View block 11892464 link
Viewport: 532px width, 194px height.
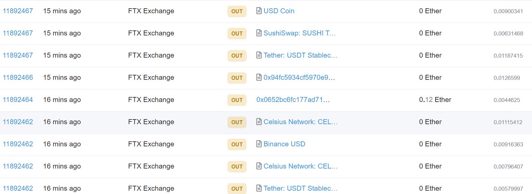pos(18,100)
